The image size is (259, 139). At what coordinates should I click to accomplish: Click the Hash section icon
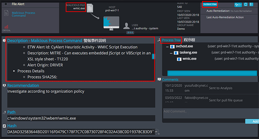pos(4,126)
